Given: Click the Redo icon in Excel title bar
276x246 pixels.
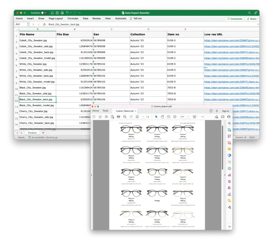Looking at the screenshot, I should click(x=75, y=13).
